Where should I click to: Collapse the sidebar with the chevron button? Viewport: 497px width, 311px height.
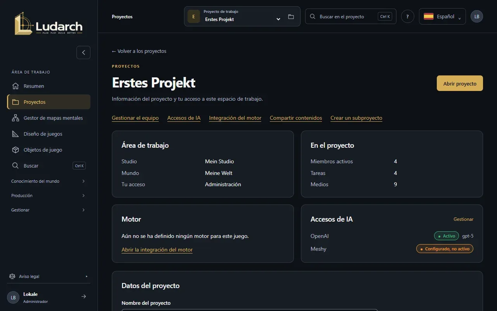click(x=83, y=52)
